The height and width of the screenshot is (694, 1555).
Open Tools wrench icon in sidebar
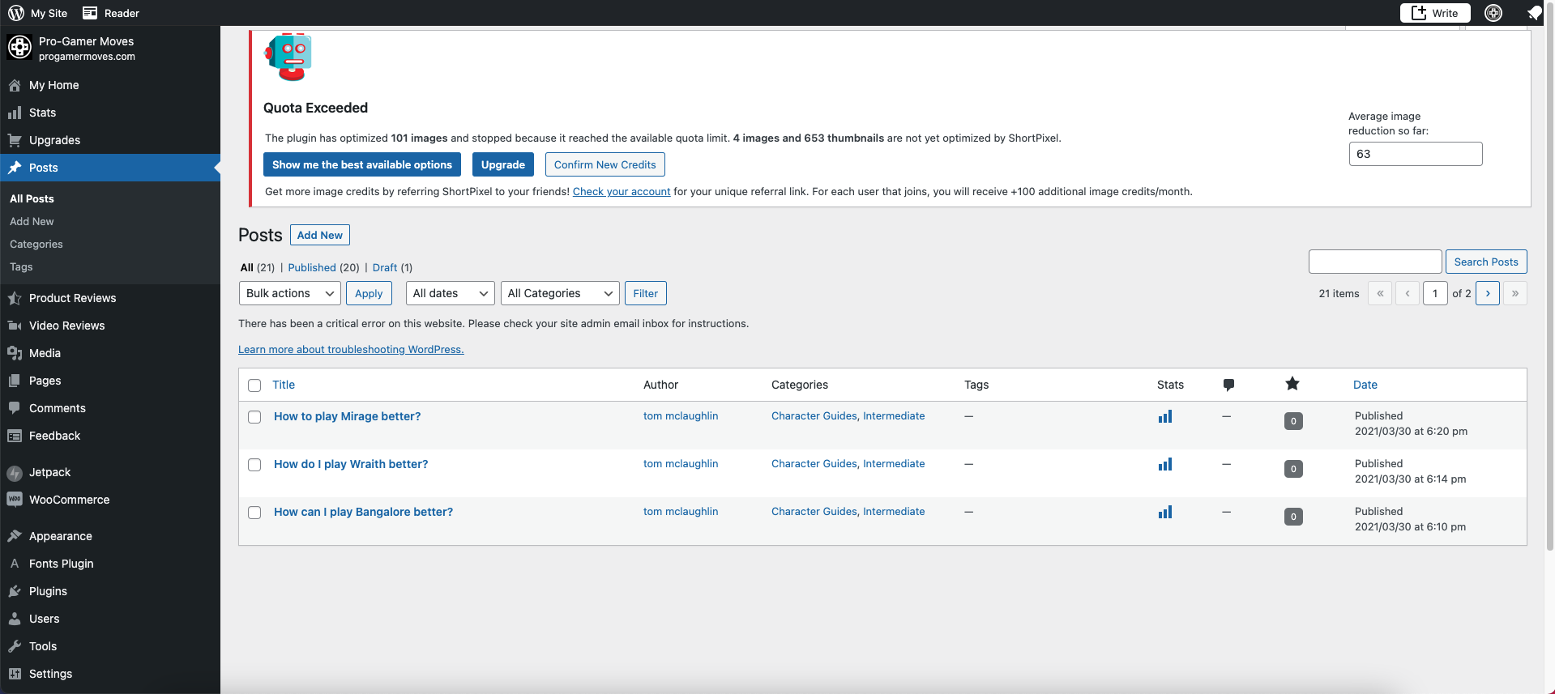click(x=15, y=646)
